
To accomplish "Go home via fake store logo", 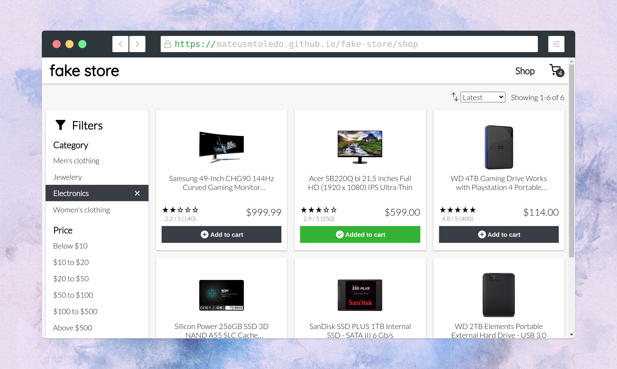I will click(x=84, y=71).
